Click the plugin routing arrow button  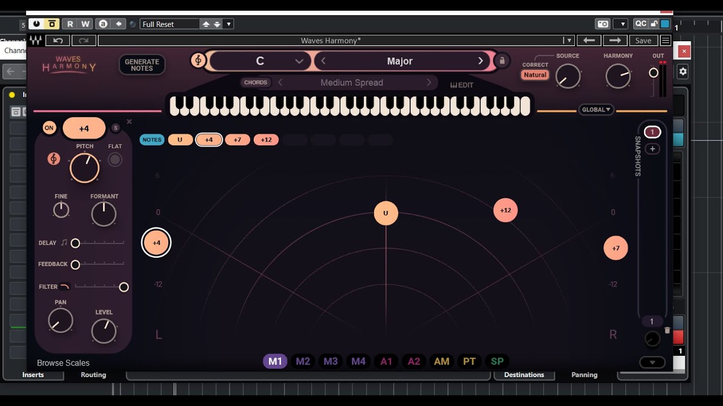click(x=119, y=24)
